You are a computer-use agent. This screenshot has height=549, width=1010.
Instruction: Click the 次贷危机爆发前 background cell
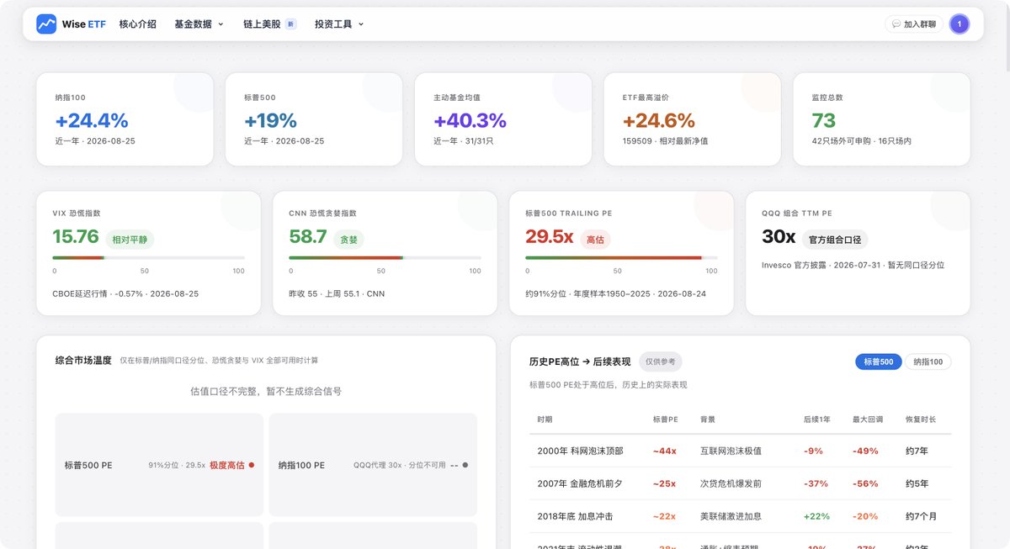(731, 483)
